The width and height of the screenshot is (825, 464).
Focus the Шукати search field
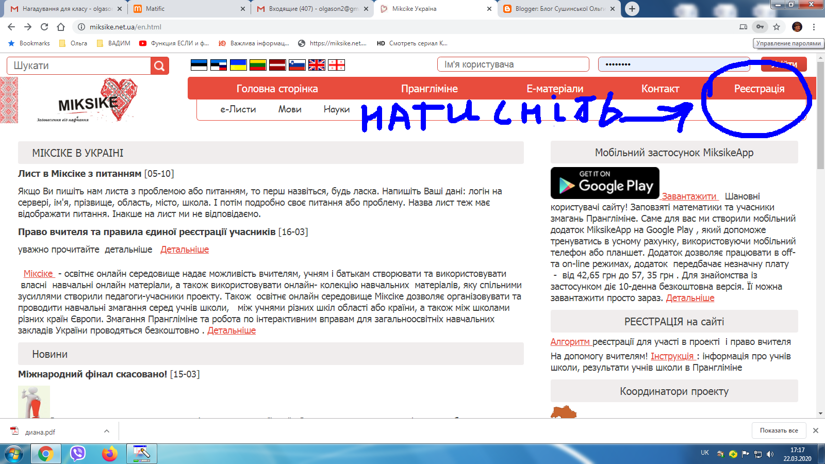79,66
